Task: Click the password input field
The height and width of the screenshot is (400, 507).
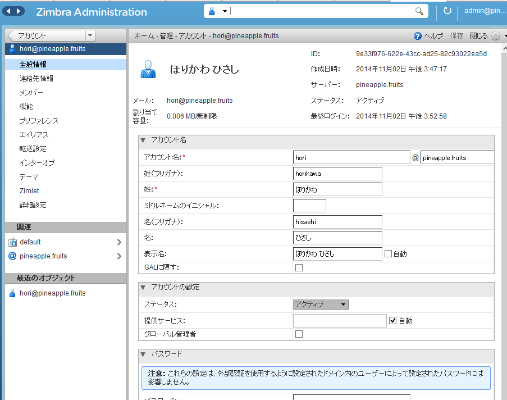Action: (x=351, y=397)
